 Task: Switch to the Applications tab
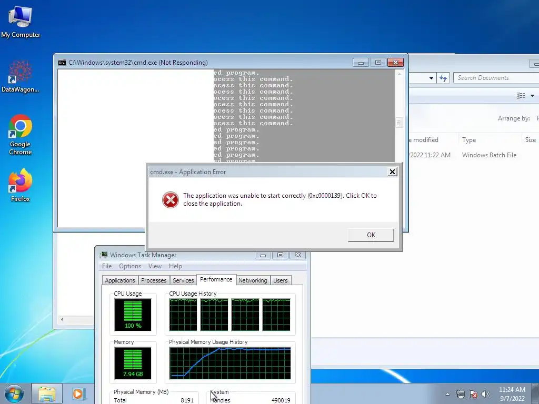pos(120,280)
